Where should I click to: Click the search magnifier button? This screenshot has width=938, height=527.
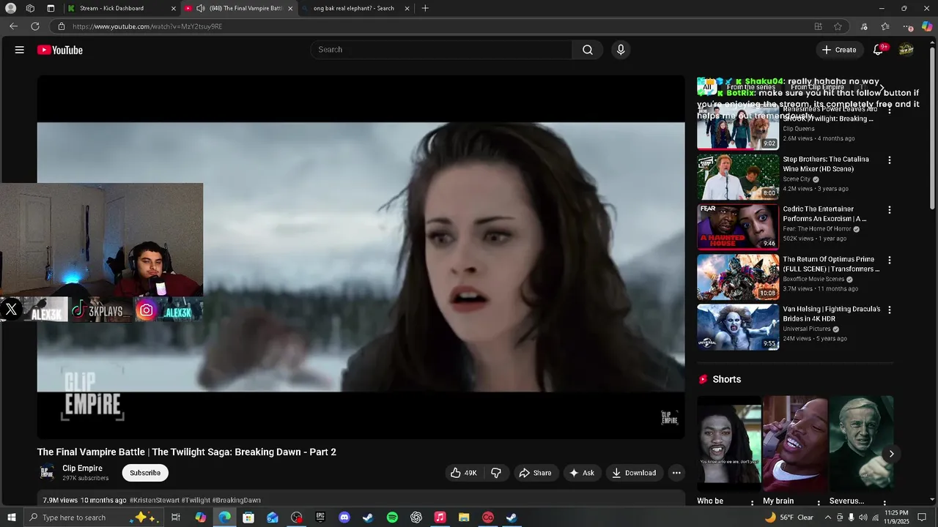tap(588, 50)
